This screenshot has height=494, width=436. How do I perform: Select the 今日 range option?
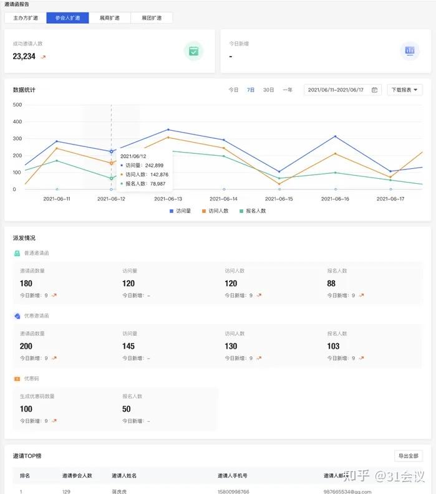point(233,90)
